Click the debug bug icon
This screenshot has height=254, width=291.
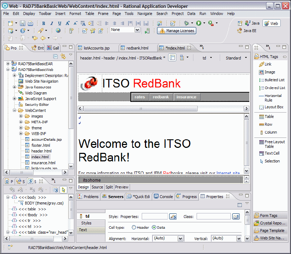186,23
